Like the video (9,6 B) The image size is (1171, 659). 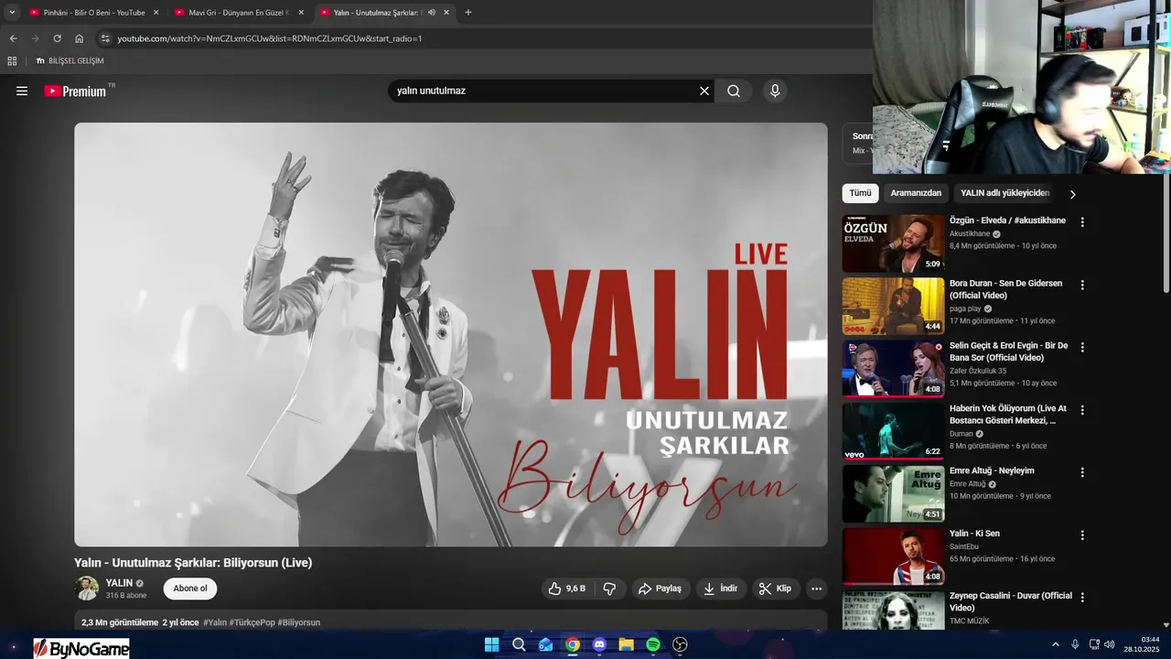pos(567,589)
